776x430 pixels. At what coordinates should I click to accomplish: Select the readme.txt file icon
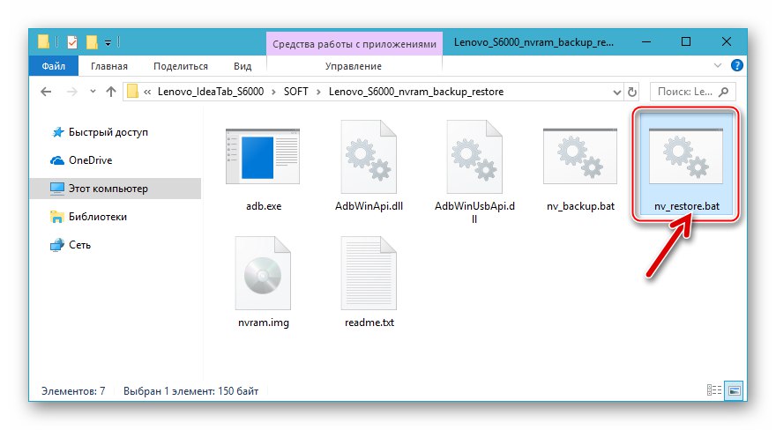(x=369, y=273)
